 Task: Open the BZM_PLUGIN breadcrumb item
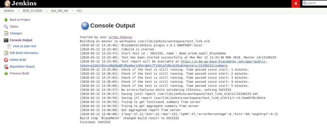(33, 11)
